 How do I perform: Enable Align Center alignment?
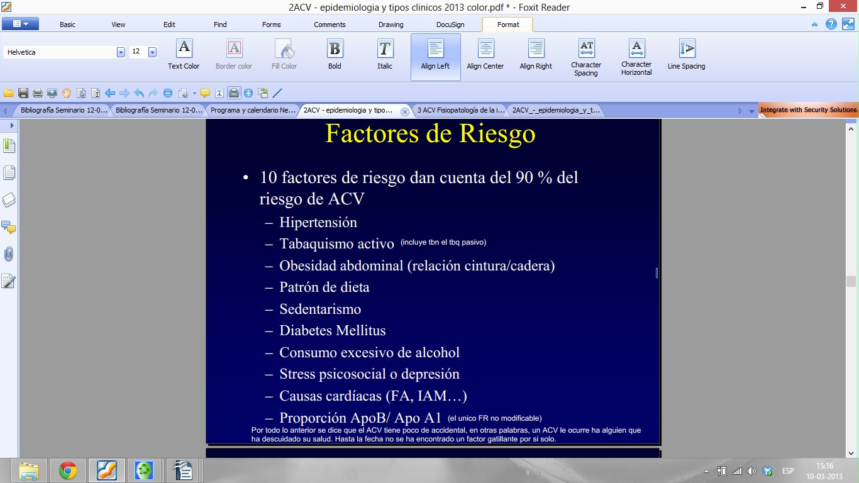click(485, 54)
